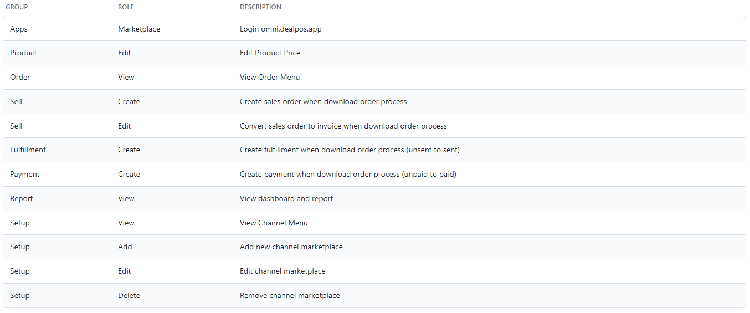Viewport: 750px width, 313px height.
Task: Click the 'Login omni.dealpos.app' description
Action: [x=280, y=29]
